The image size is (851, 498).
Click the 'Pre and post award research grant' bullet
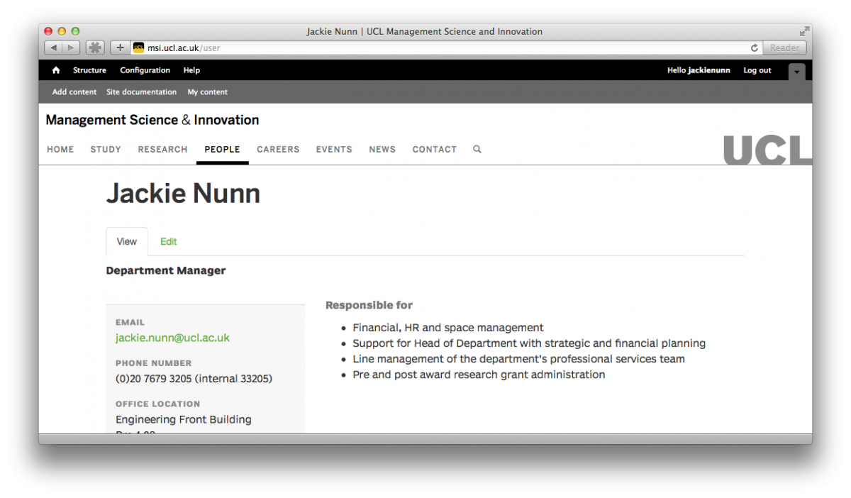point(479,375)
